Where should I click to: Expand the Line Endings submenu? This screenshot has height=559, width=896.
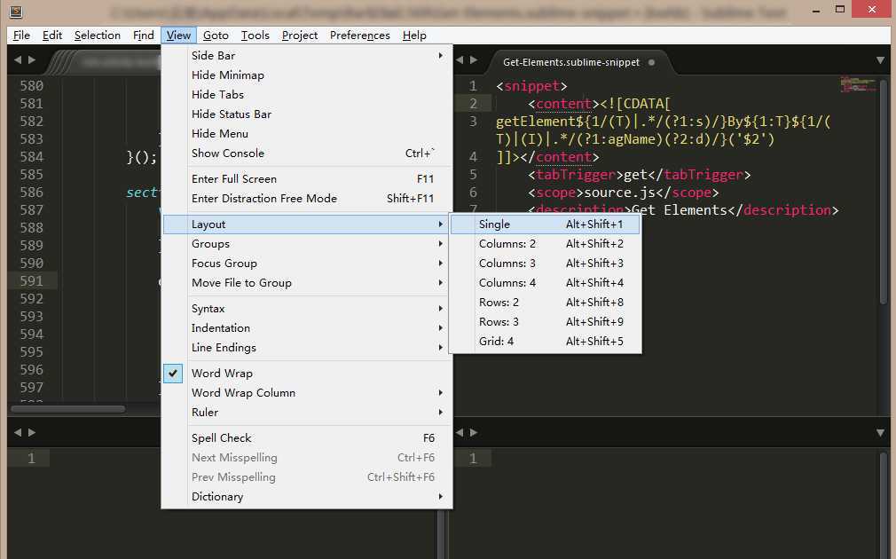point(307,347)
